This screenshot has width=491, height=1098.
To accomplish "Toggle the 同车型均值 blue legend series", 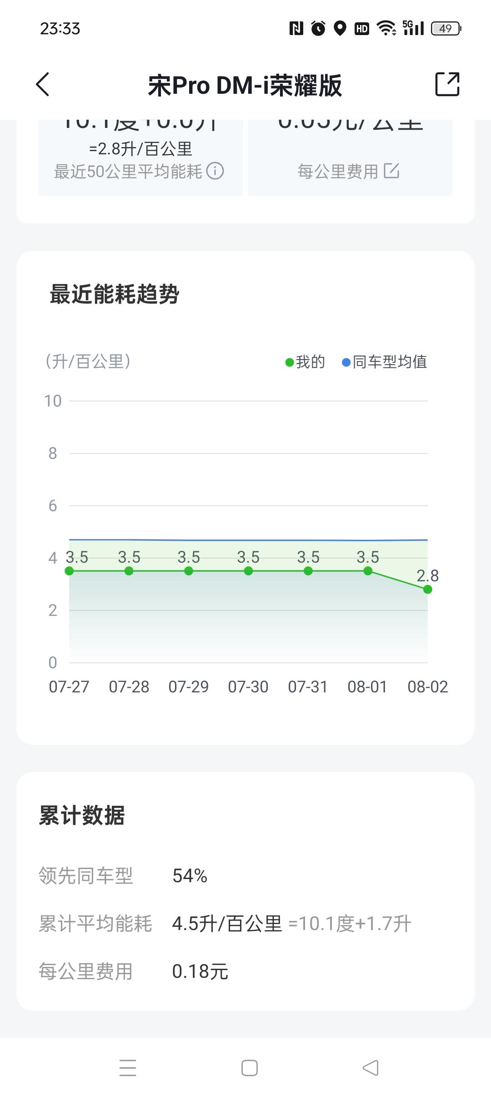I will pyautogui.click(x=385, y=362).
